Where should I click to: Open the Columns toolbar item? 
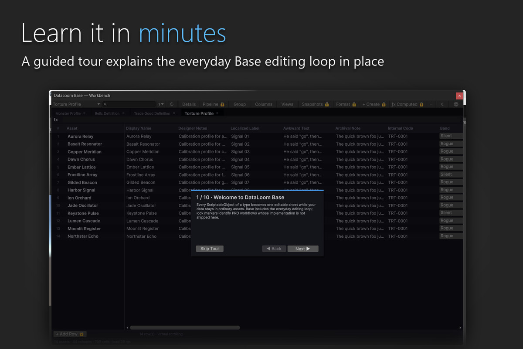click(x=264, y=104)
